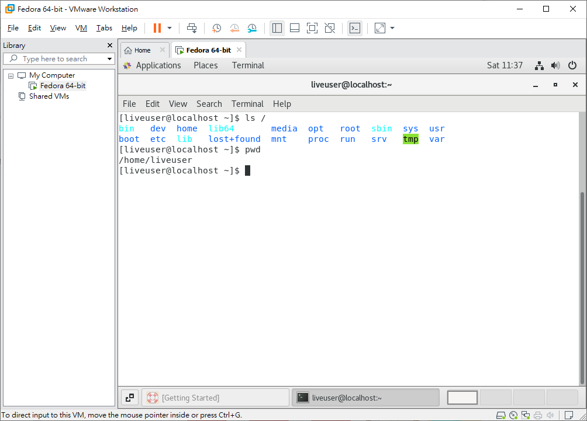
Task: Open the GNOME Applications menu
Action: (x=158, y=65)
